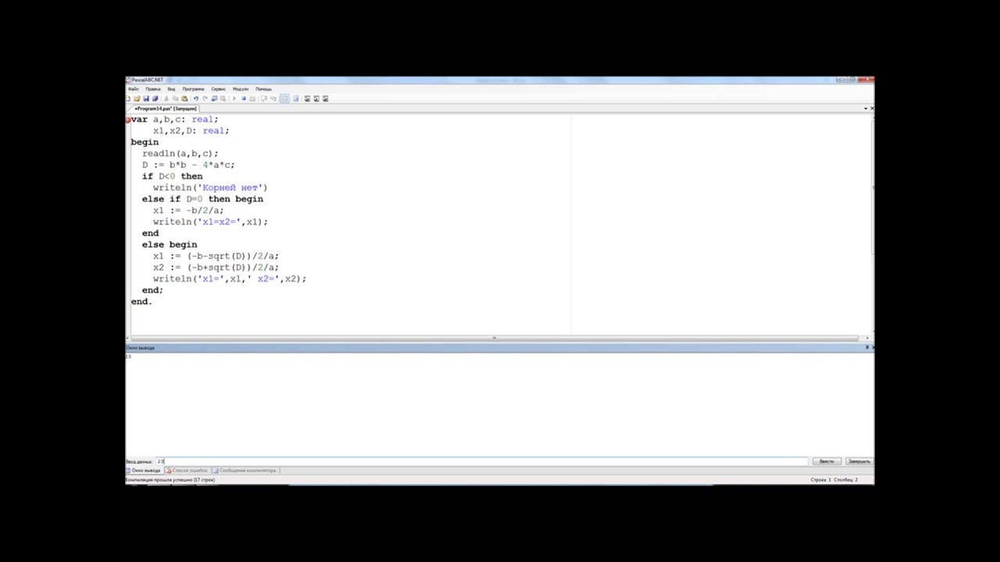Screen dimensions: 1000x562
Task: Undo the last edit via toolbar arrow
Action: (x=196, y=98)
